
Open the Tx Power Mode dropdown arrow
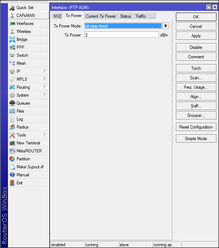click(x=165, y=26)
